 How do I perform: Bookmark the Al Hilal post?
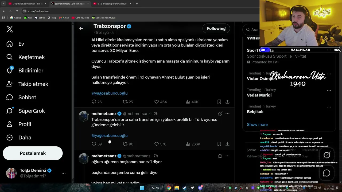(219, 102)
